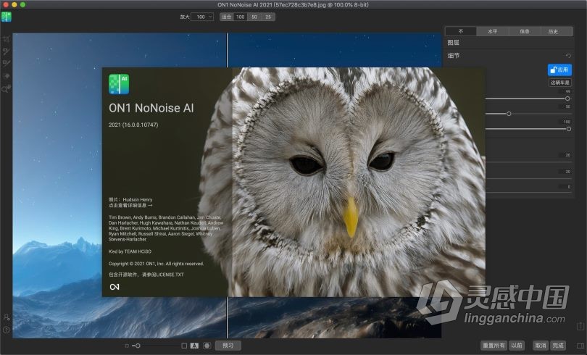The image size is (587, 355).
Task: Click the 取消 cancel button
Action: pos(540,346)
